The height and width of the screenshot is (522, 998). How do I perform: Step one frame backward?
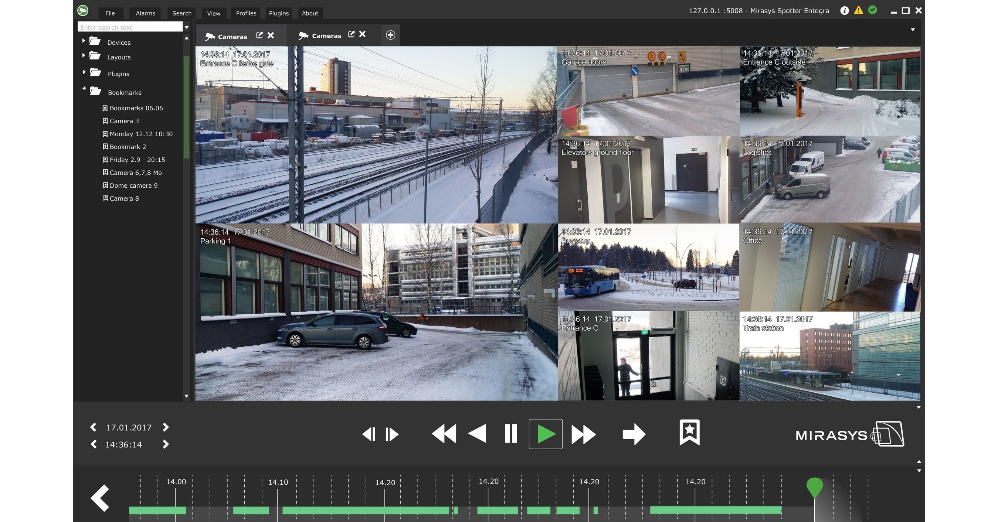(370, 434)
